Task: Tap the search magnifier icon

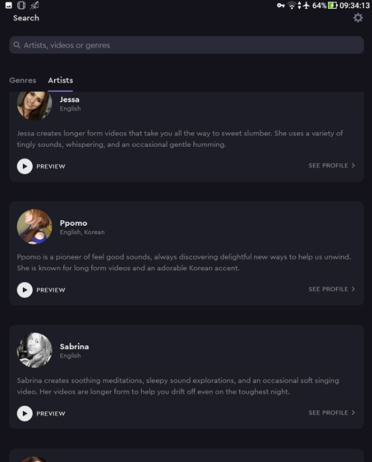Action: (17, 45)
